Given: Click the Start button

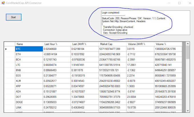Looking at the screenshot, I should (x=13, y=17).
